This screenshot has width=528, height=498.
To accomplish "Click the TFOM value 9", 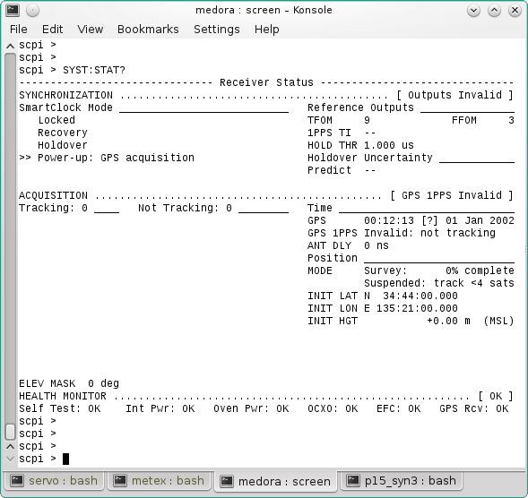I will (367, 120).
